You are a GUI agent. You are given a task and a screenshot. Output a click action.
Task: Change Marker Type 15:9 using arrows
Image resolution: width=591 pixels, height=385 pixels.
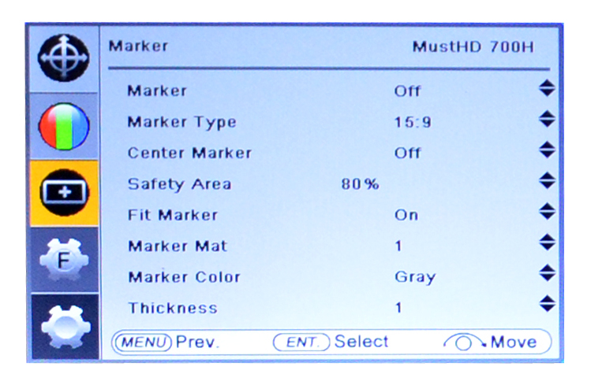click(548, 120)
